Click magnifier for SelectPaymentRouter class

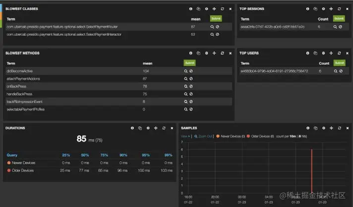212,27
